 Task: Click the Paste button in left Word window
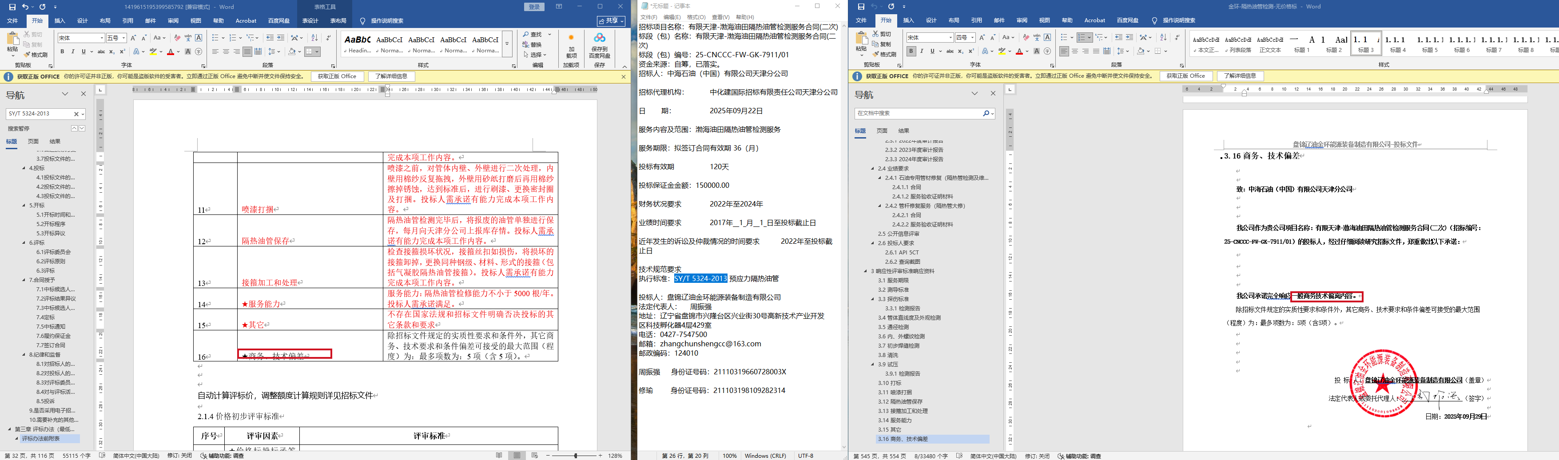(x=12, y=44)
